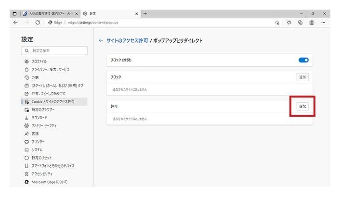Viewport: 340px width, 197px height.
Task: Open a new tab with plus button
Action: pyautogui.click(x=145, y=13)
